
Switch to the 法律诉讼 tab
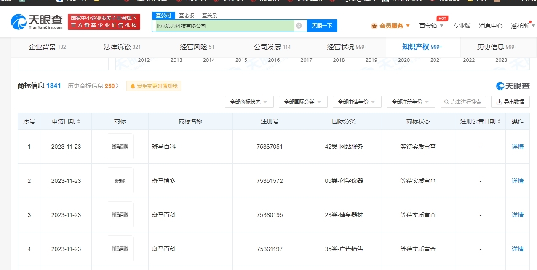point(122,47)
